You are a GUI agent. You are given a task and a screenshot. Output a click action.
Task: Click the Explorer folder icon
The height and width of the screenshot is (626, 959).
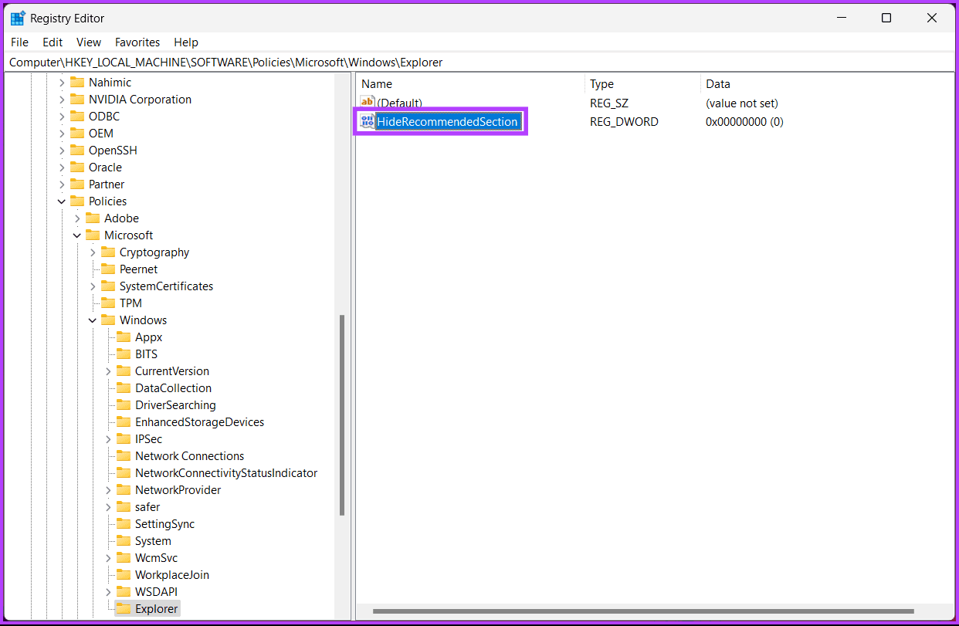[123, 609]
